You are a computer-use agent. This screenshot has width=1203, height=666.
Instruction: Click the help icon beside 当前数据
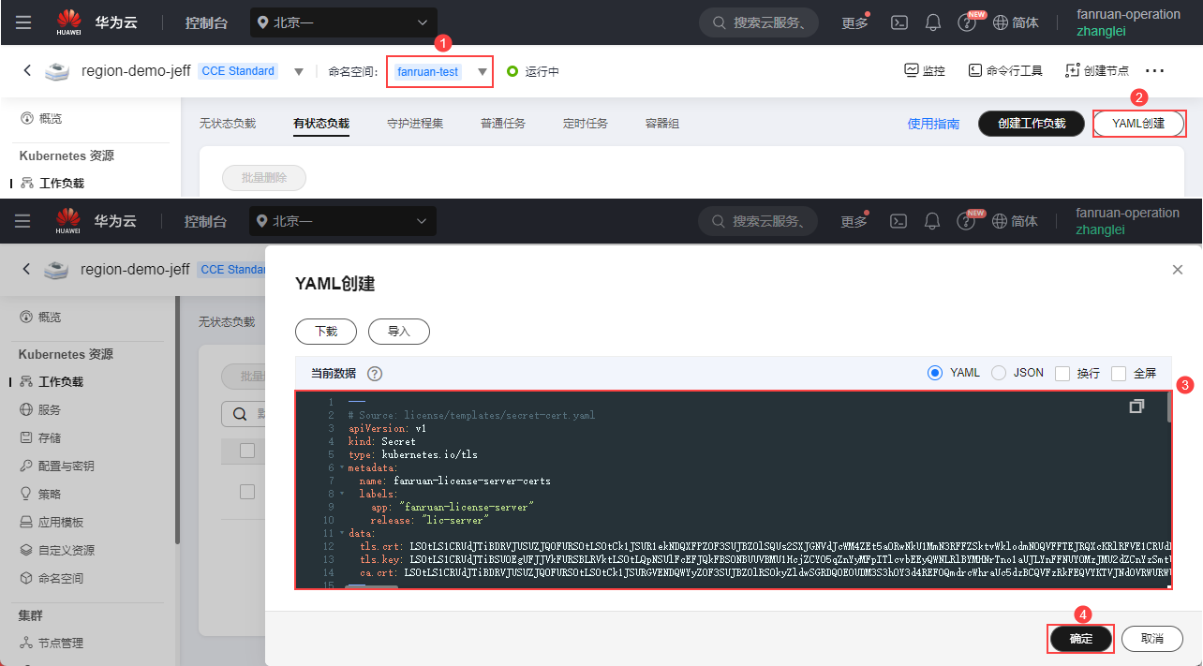(x=375, y=373)
